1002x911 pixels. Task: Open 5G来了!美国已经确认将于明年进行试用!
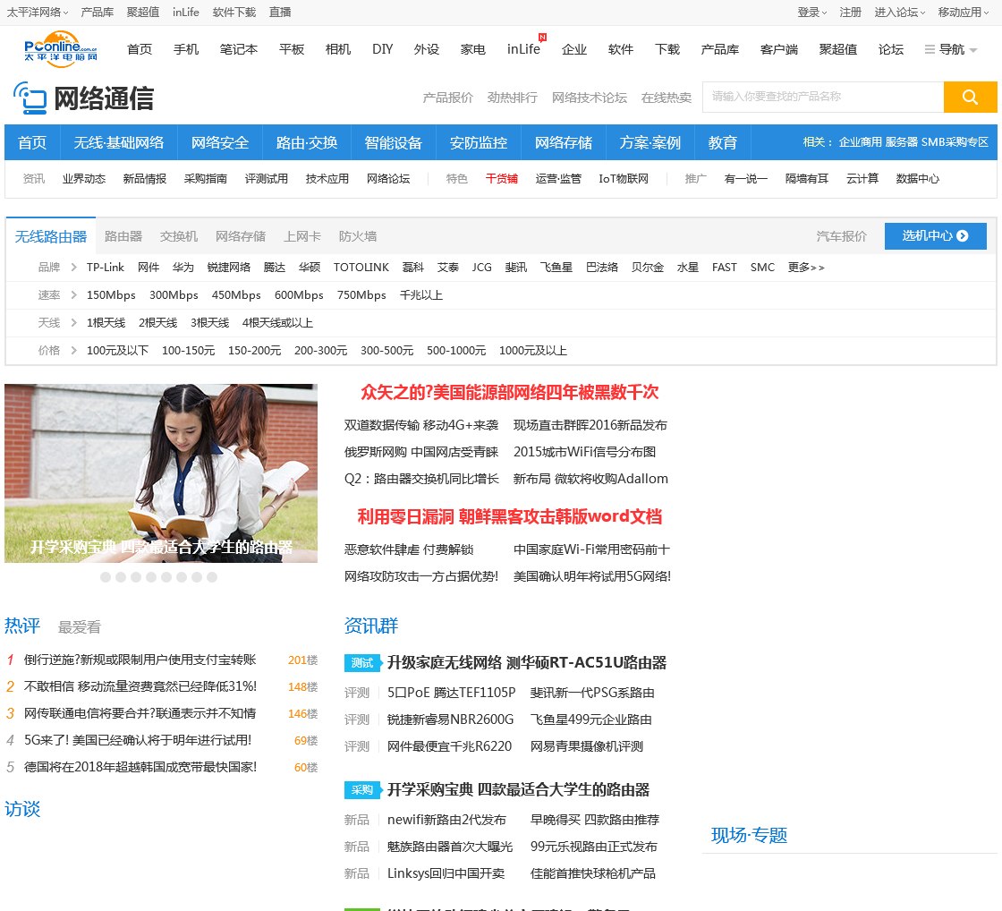click(138, 740)
